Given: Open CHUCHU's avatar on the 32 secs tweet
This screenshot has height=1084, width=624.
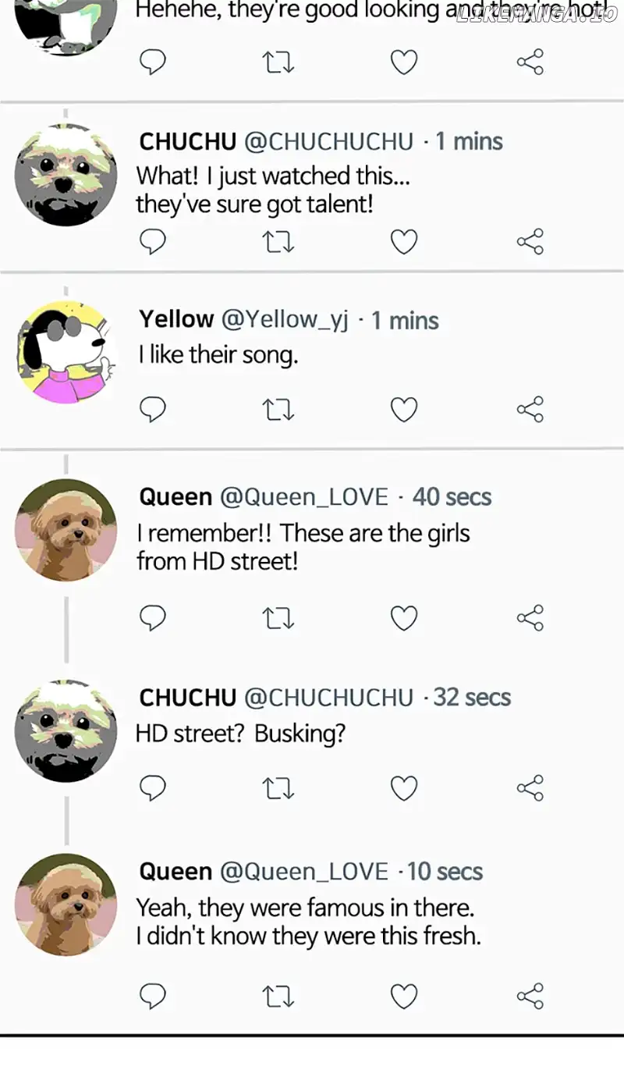Looking at the screenshot, I should pyautogui.click(x=66, y=731).
